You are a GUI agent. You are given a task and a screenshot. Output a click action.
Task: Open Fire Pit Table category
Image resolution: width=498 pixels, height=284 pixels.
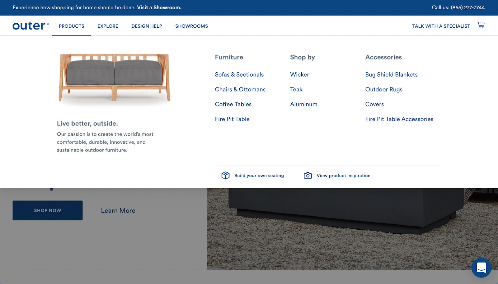232,119
